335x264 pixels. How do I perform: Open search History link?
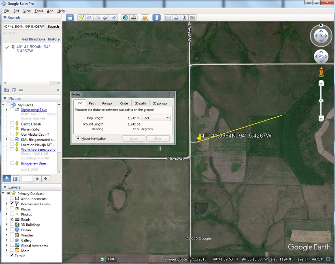[x=54, y=39]
